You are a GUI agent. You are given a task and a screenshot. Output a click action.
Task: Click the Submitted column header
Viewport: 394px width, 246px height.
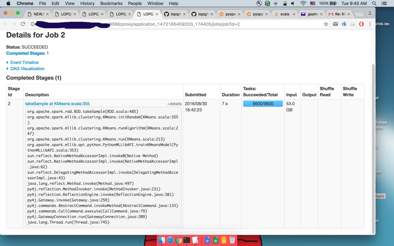[195, 95]
